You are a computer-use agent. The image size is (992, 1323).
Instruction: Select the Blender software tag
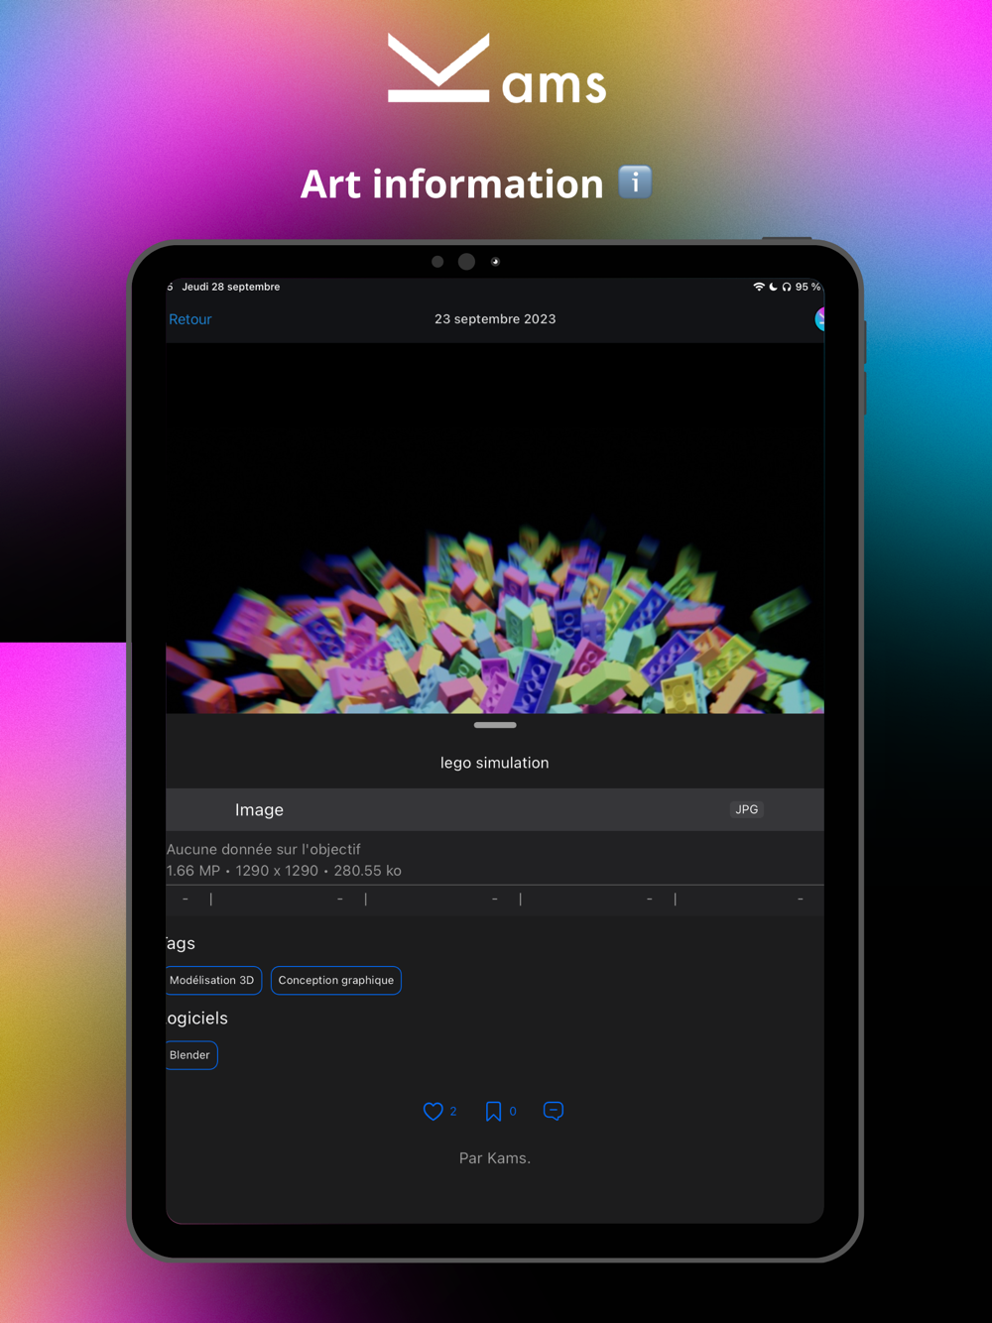click(190, 1055)
